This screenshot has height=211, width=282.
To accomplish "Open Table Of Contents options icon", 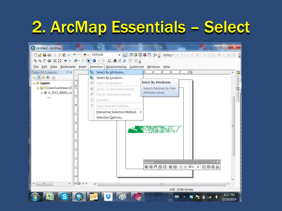I will (x=54, y=78).
